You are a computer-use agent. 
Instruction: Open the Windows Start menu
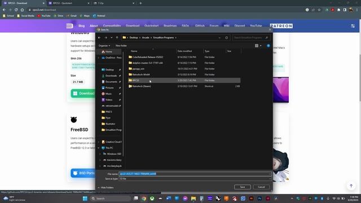[85, 198]
